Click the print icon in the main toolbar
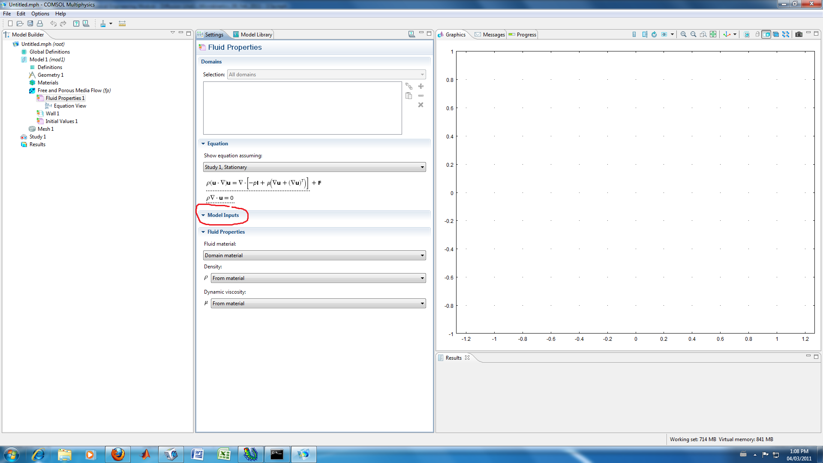The image size is (823, 463). [40, 24]
